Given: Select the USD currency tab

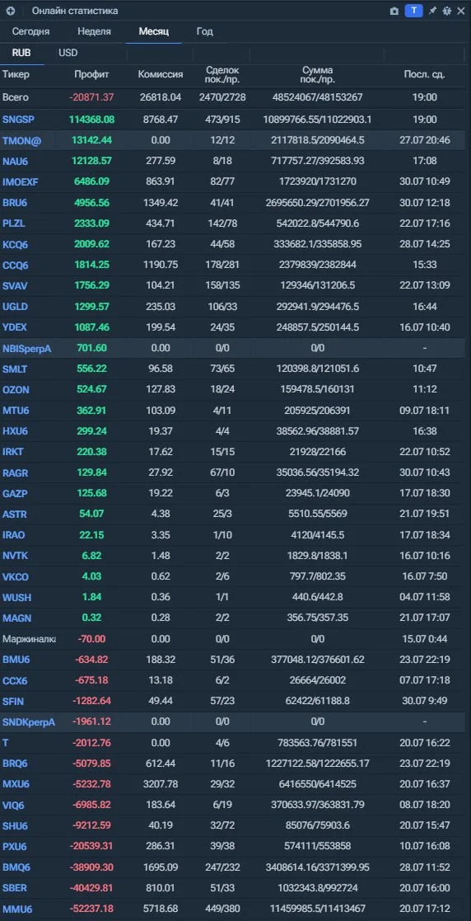Looking at the screenshot, I should coord(68,53).
